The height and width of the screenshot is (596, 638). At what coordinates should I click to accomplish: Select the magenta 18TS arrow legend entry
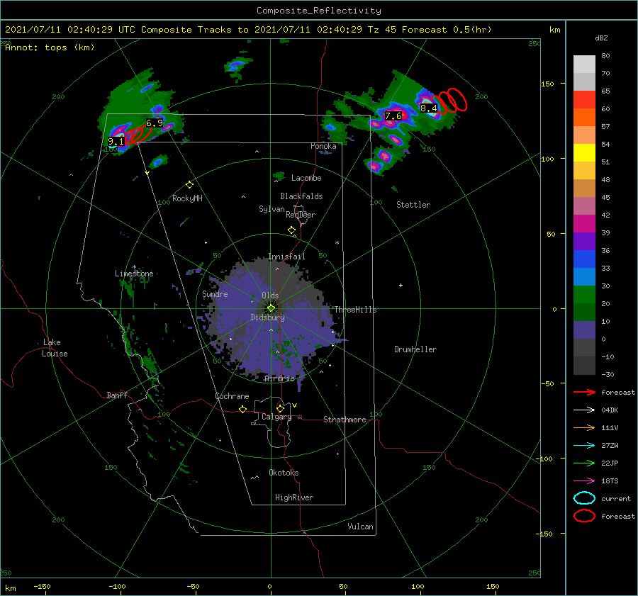[x=584, y=481]
